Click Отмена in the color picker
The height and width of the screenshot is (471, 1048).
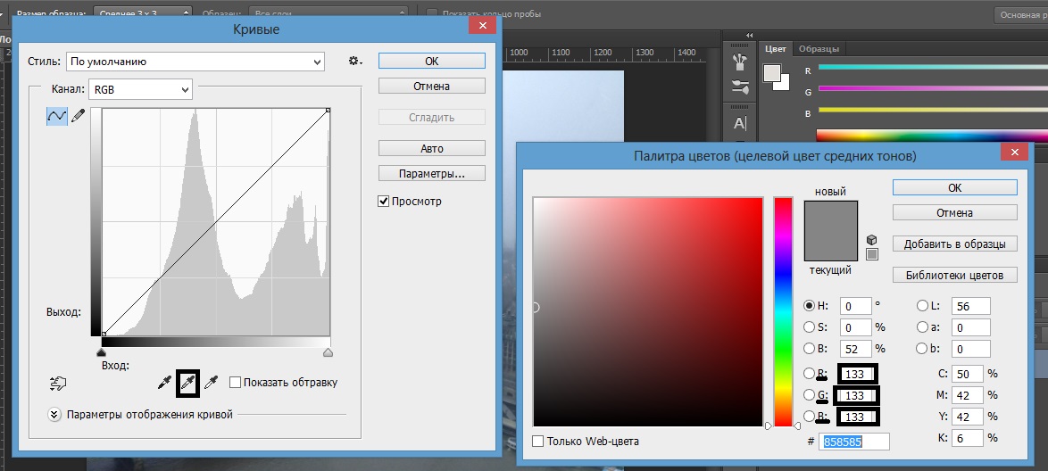(955, 213)
